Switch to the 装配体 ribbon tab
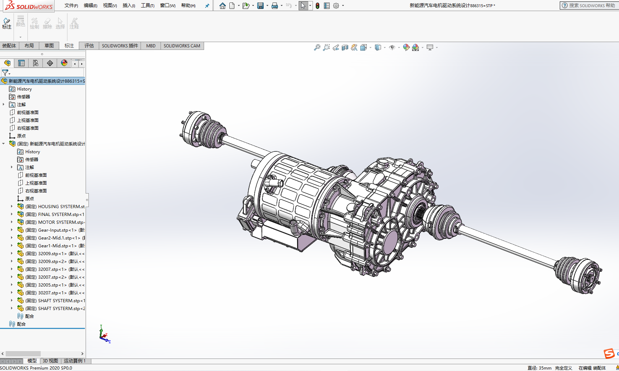 point(9,46)
